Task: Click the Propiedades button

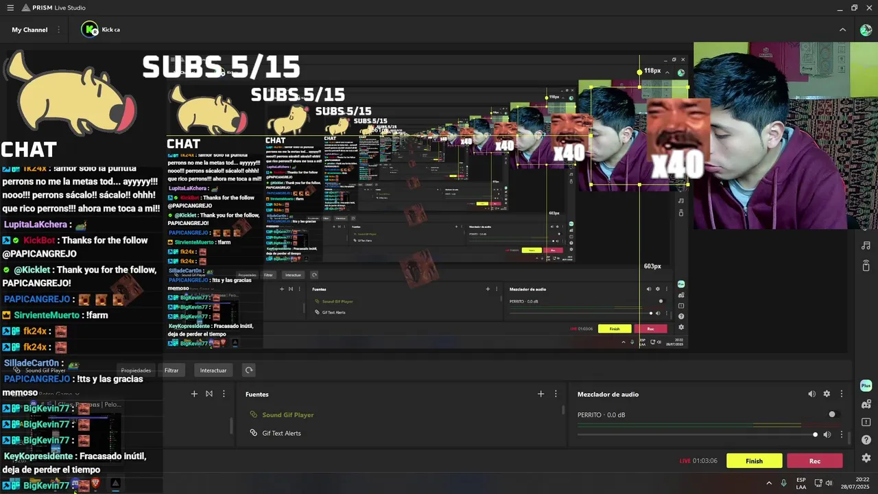Action: 136,370
